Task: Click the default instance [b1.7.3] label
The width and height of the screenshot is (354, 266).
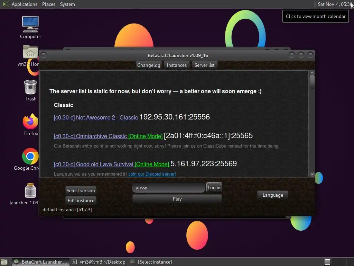Action: 67,210
